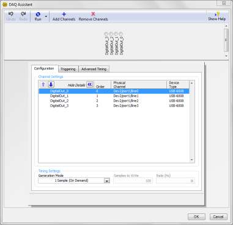Click the OK button

196,216
